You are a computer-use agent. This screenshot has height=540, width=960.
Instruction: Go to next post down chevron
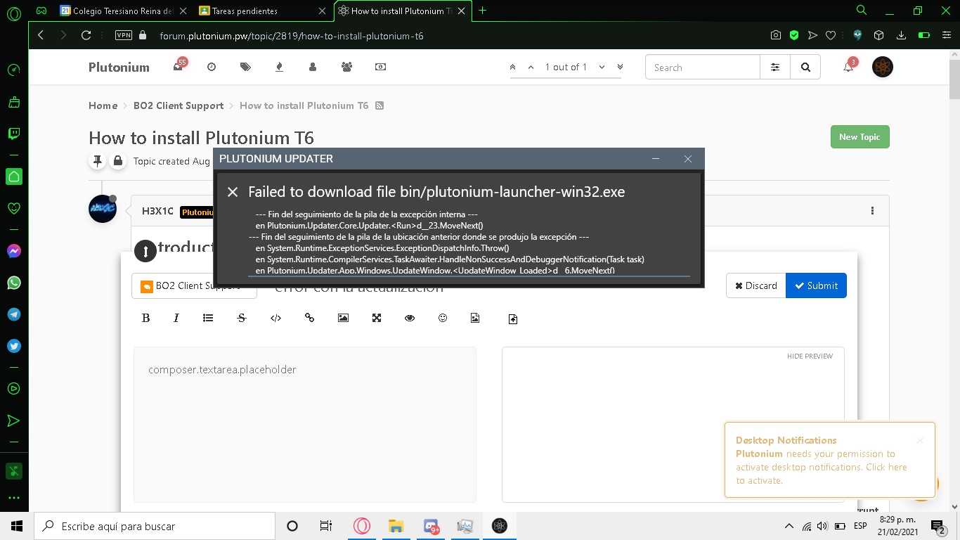(602, 67)
